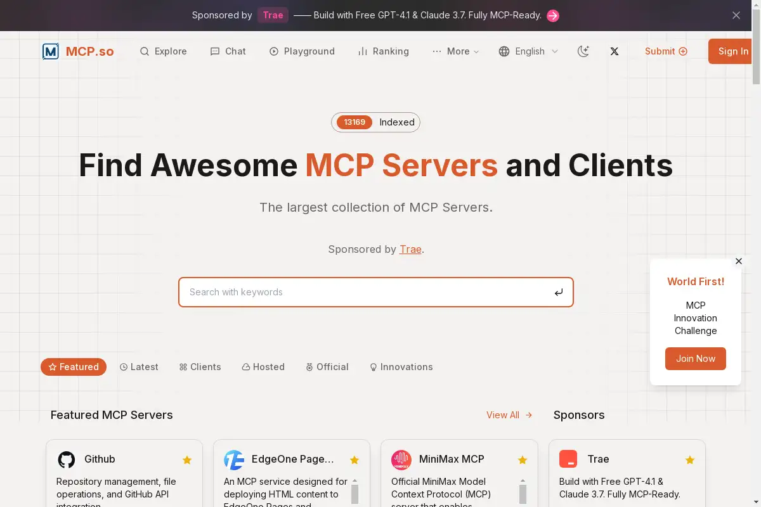Click the Trae sponsor card logo
Viewport: 761px width, 507px height.
tap(568, 459)
